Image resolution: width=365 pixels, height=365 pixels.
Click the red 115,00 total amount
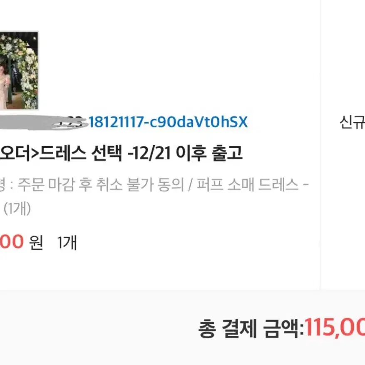(x=335, y=328)
